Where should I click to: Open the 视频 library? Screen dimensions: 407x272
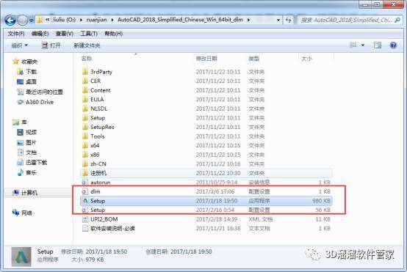[26, 133]
